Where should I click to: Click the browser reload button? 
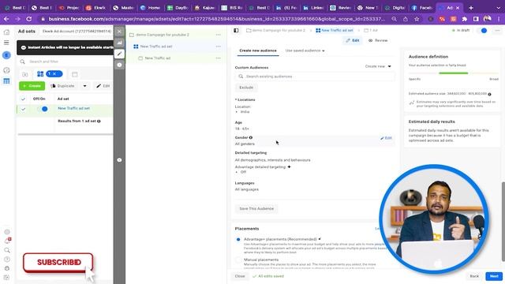coord(28,19)
